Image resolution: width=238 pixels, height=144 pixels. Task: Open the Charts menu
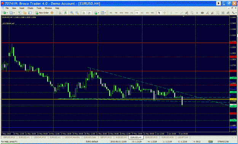coord(30,8)
